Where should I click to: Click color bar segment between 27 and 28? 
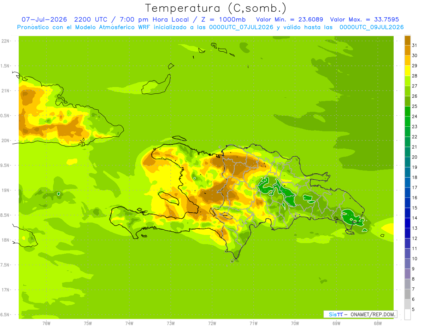pos(407,81)
